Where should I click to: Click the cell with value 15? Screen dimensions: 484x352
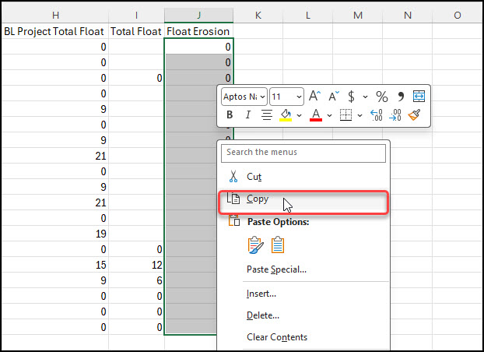(55, 265)
